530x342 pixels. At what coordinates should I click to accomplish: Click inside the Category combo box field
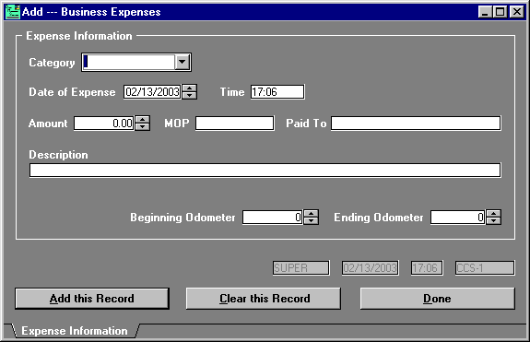(x=128, y=62)
